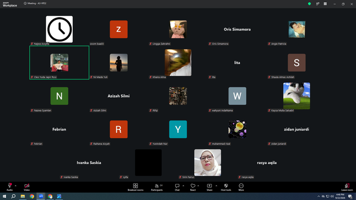Viewport: 356px width, 200px height.
Task: Select Cleo Yuda Japir Rosi avatar
Action: 60,63
